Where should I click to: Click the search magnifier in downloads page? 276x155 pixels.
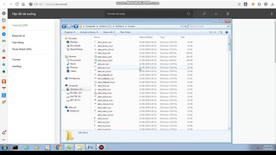coord(188,14)
